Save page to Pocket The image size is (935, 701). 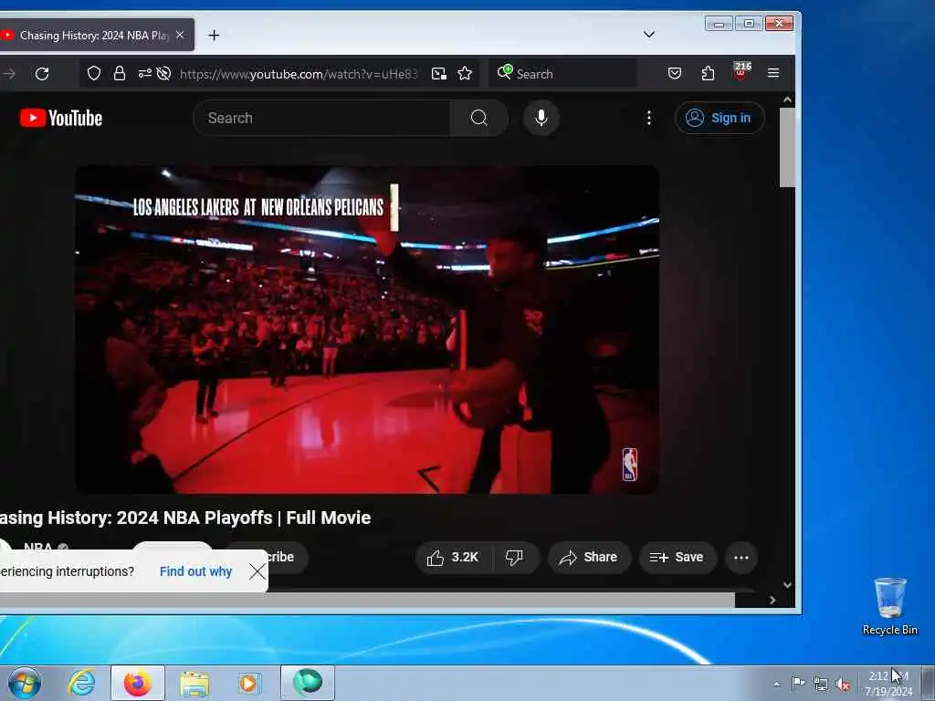[x=675, y=73]
